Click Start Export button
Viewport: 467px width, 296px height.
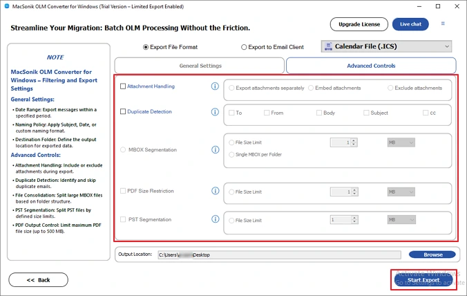423,280
